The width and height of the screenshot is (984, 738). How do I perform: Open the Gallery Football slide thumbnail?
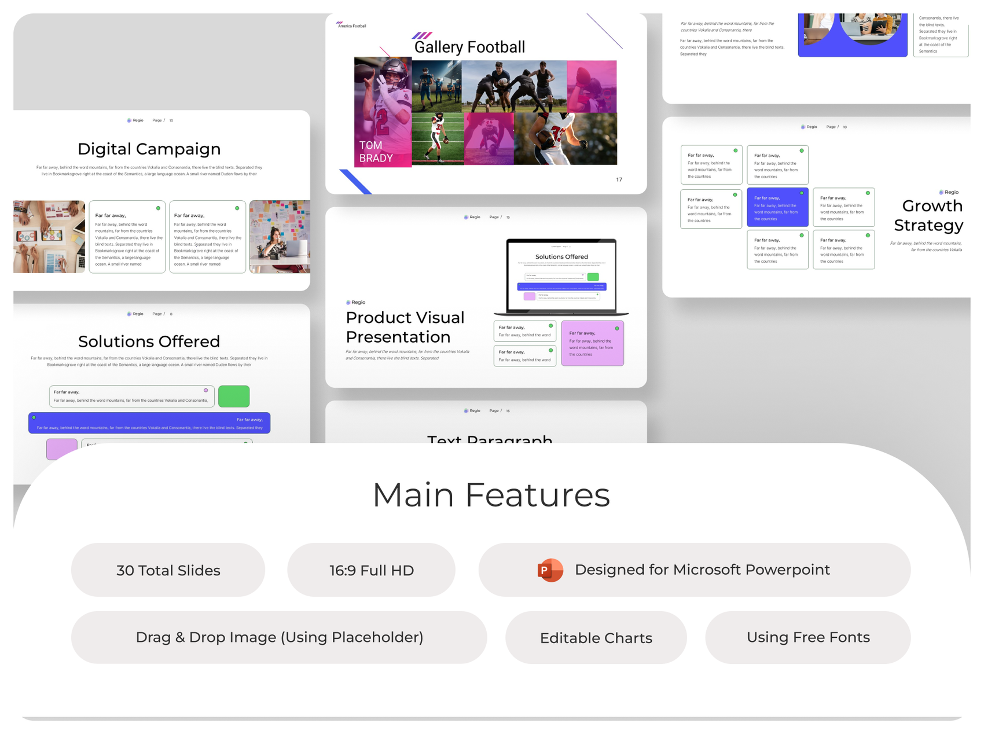[486, 103]
